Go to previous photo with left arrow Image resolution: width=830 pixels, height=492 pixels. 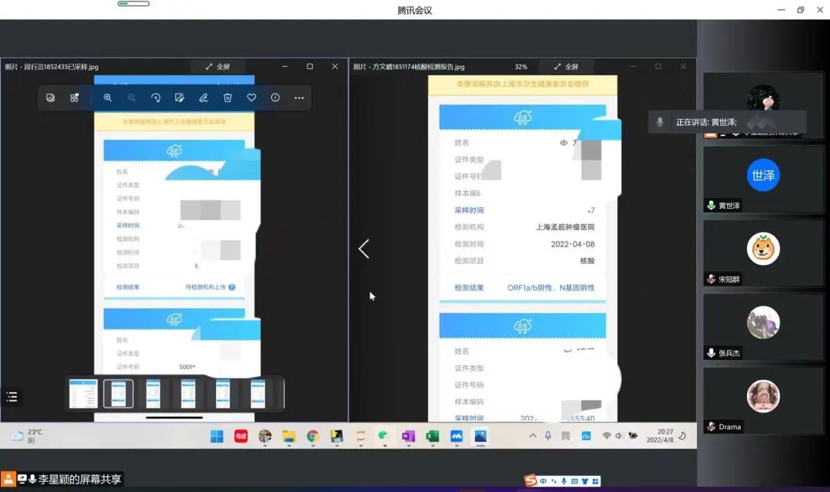(364, 249)
